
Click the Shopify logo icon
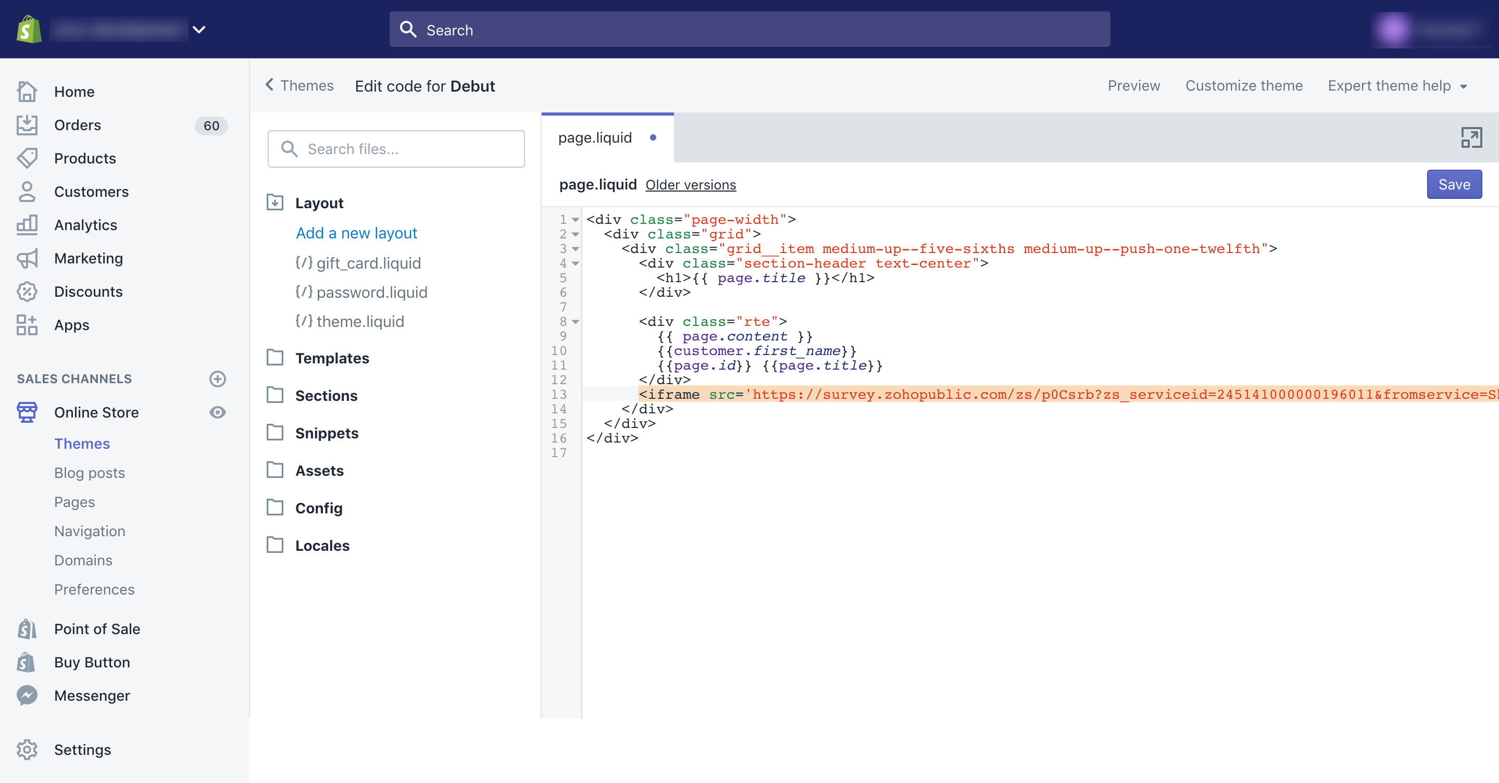click(x=29, y=29)
